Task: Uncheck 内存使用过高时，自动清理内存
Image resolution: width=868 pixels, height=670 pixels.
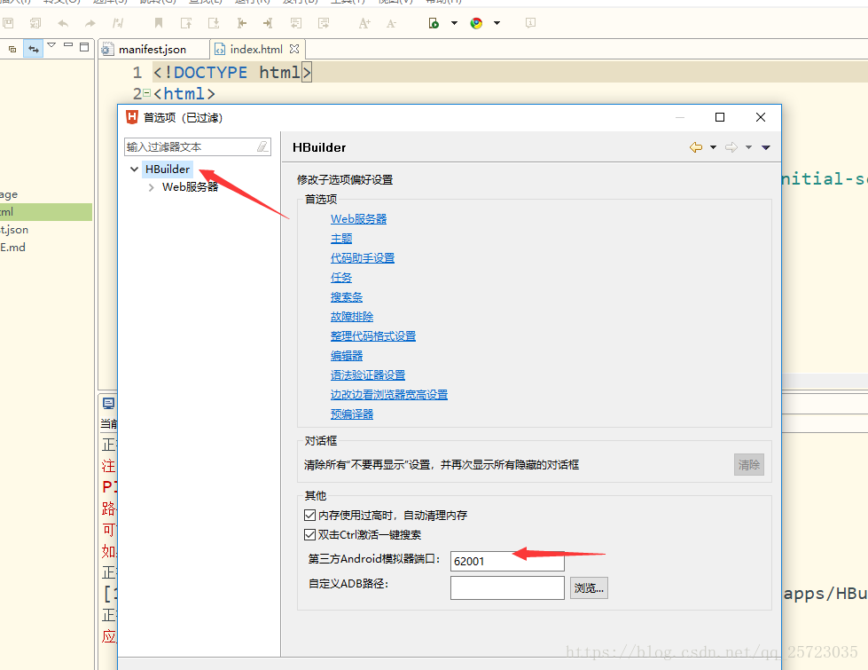Action: point(310,516)
